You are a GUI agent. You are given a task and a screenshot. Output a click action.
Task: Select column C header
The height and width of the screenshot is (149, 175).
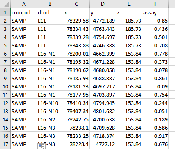coord(76,4)
